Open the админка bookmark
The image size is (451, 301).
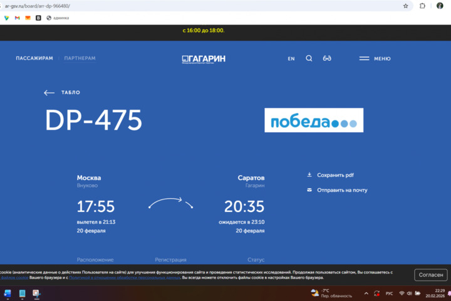(x=58, y=18)
